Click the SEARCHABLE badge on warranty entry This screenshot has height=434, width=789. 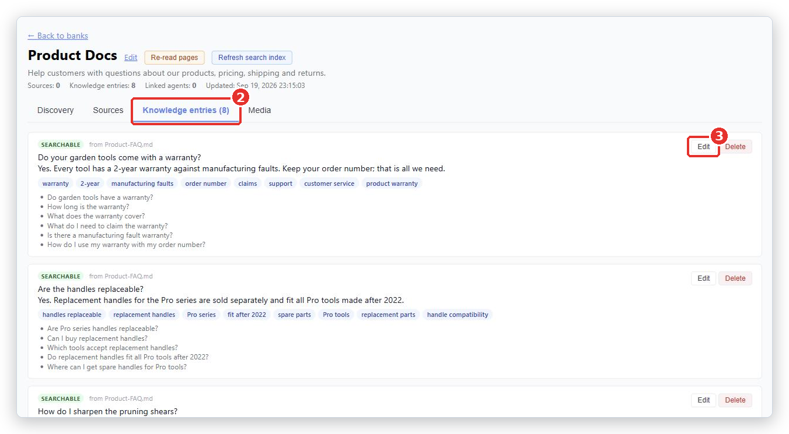[61, 144]
